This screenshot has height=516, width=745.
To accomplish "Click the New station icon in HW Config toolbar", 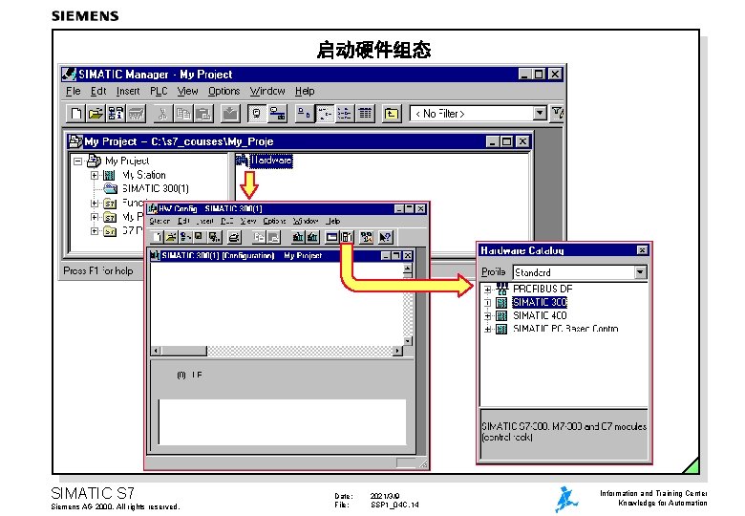I will tap(157, 237).
